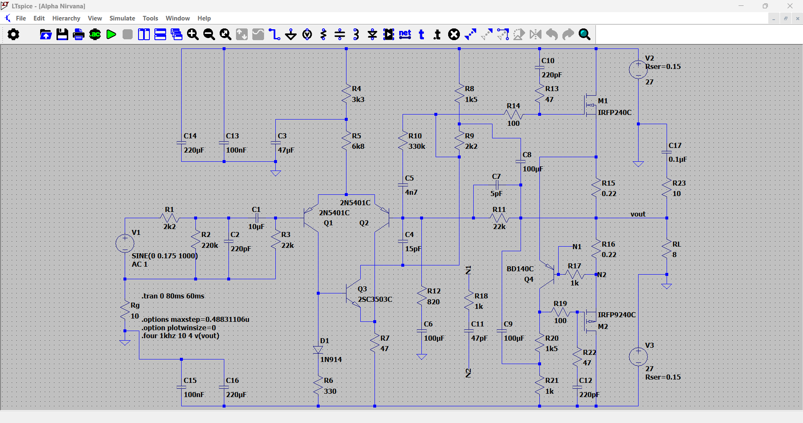Open the Window menu

[178, 18]
